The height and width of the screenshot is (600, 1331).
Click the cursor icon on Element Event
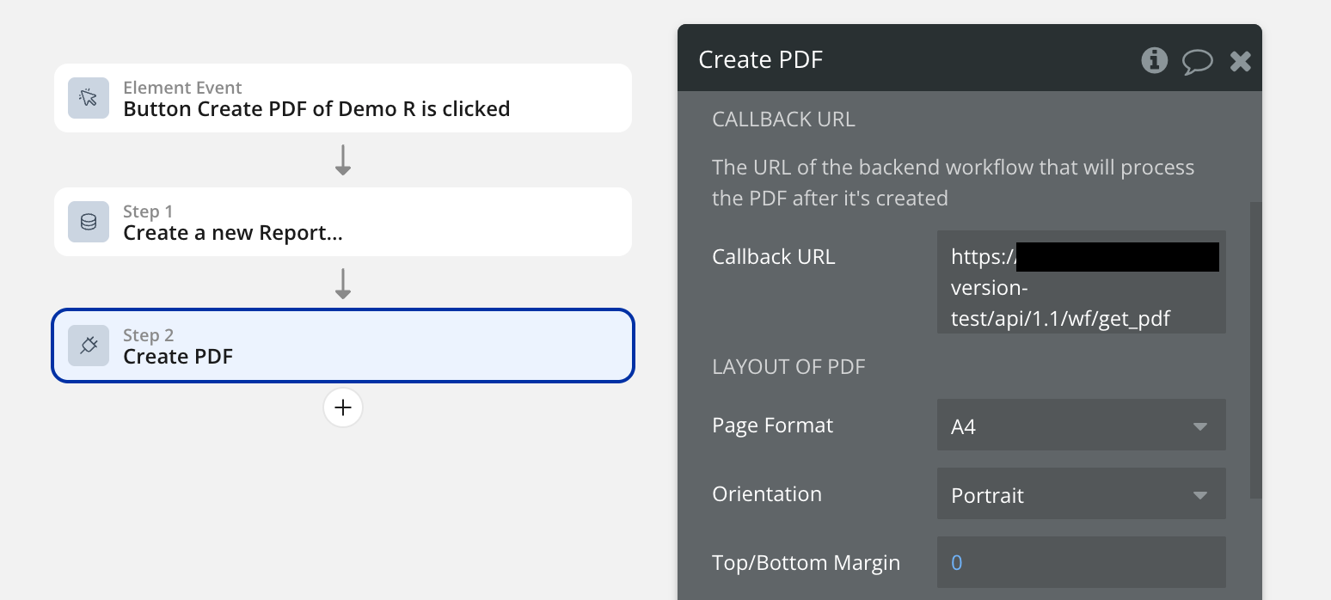pos(89,98)
